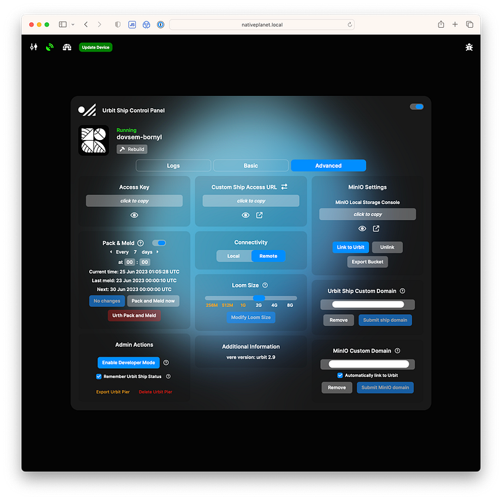Decrease Pack & Meld interval with left arrow
Viewport: 502px width, 500px height.
click(111, 252)
